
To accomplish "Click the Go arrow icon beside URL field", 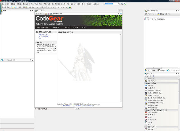I will click(x=121, y=13).
